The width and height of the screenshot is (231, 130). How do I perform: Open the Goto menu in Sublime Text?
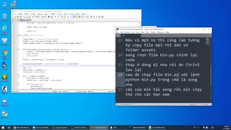143,32
